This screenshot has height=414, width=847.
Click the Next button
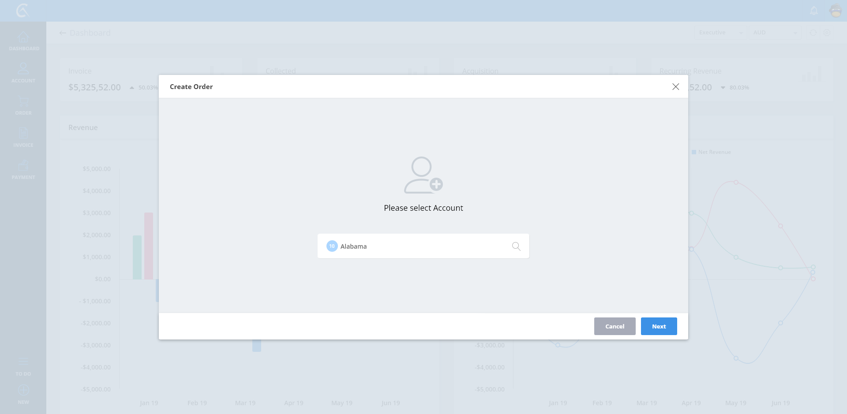click(x=659, y=326)
